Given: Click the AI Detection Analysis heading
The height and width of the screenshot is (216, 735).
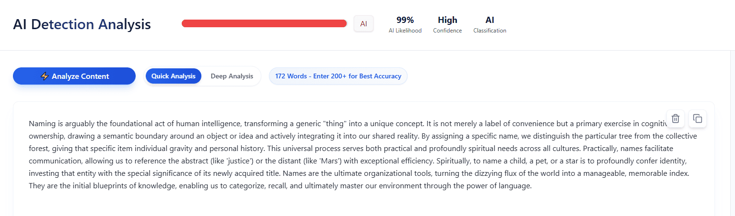Looking at the screenshot, I should pyautogui.click(x=82, y=24).
